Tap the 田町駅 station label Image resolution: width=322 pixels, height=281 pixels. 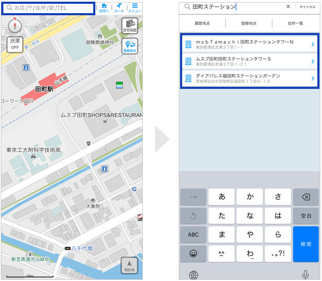[x=44, y=89]
